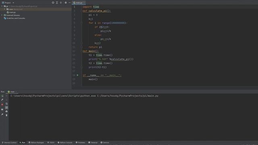Select the venv folder row
Viewport: 258px width, 145px height.
[36, 9]
